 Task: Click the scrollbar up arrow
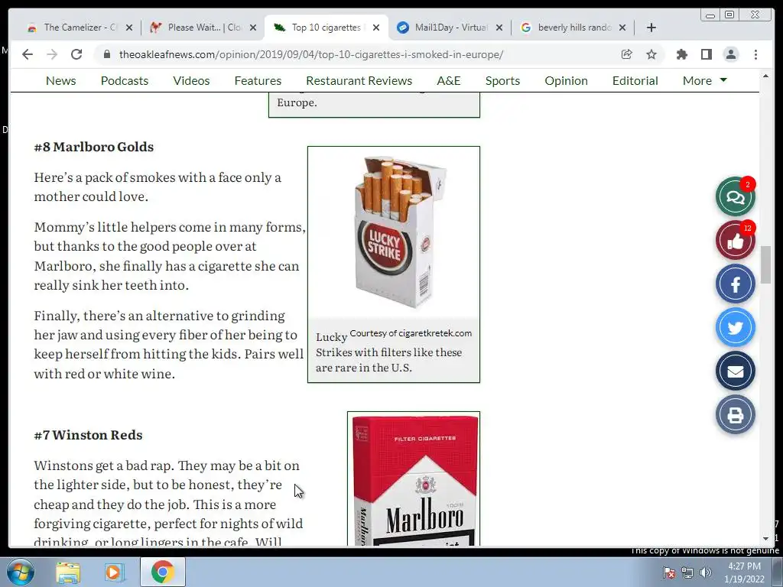[x=765, y=76]
